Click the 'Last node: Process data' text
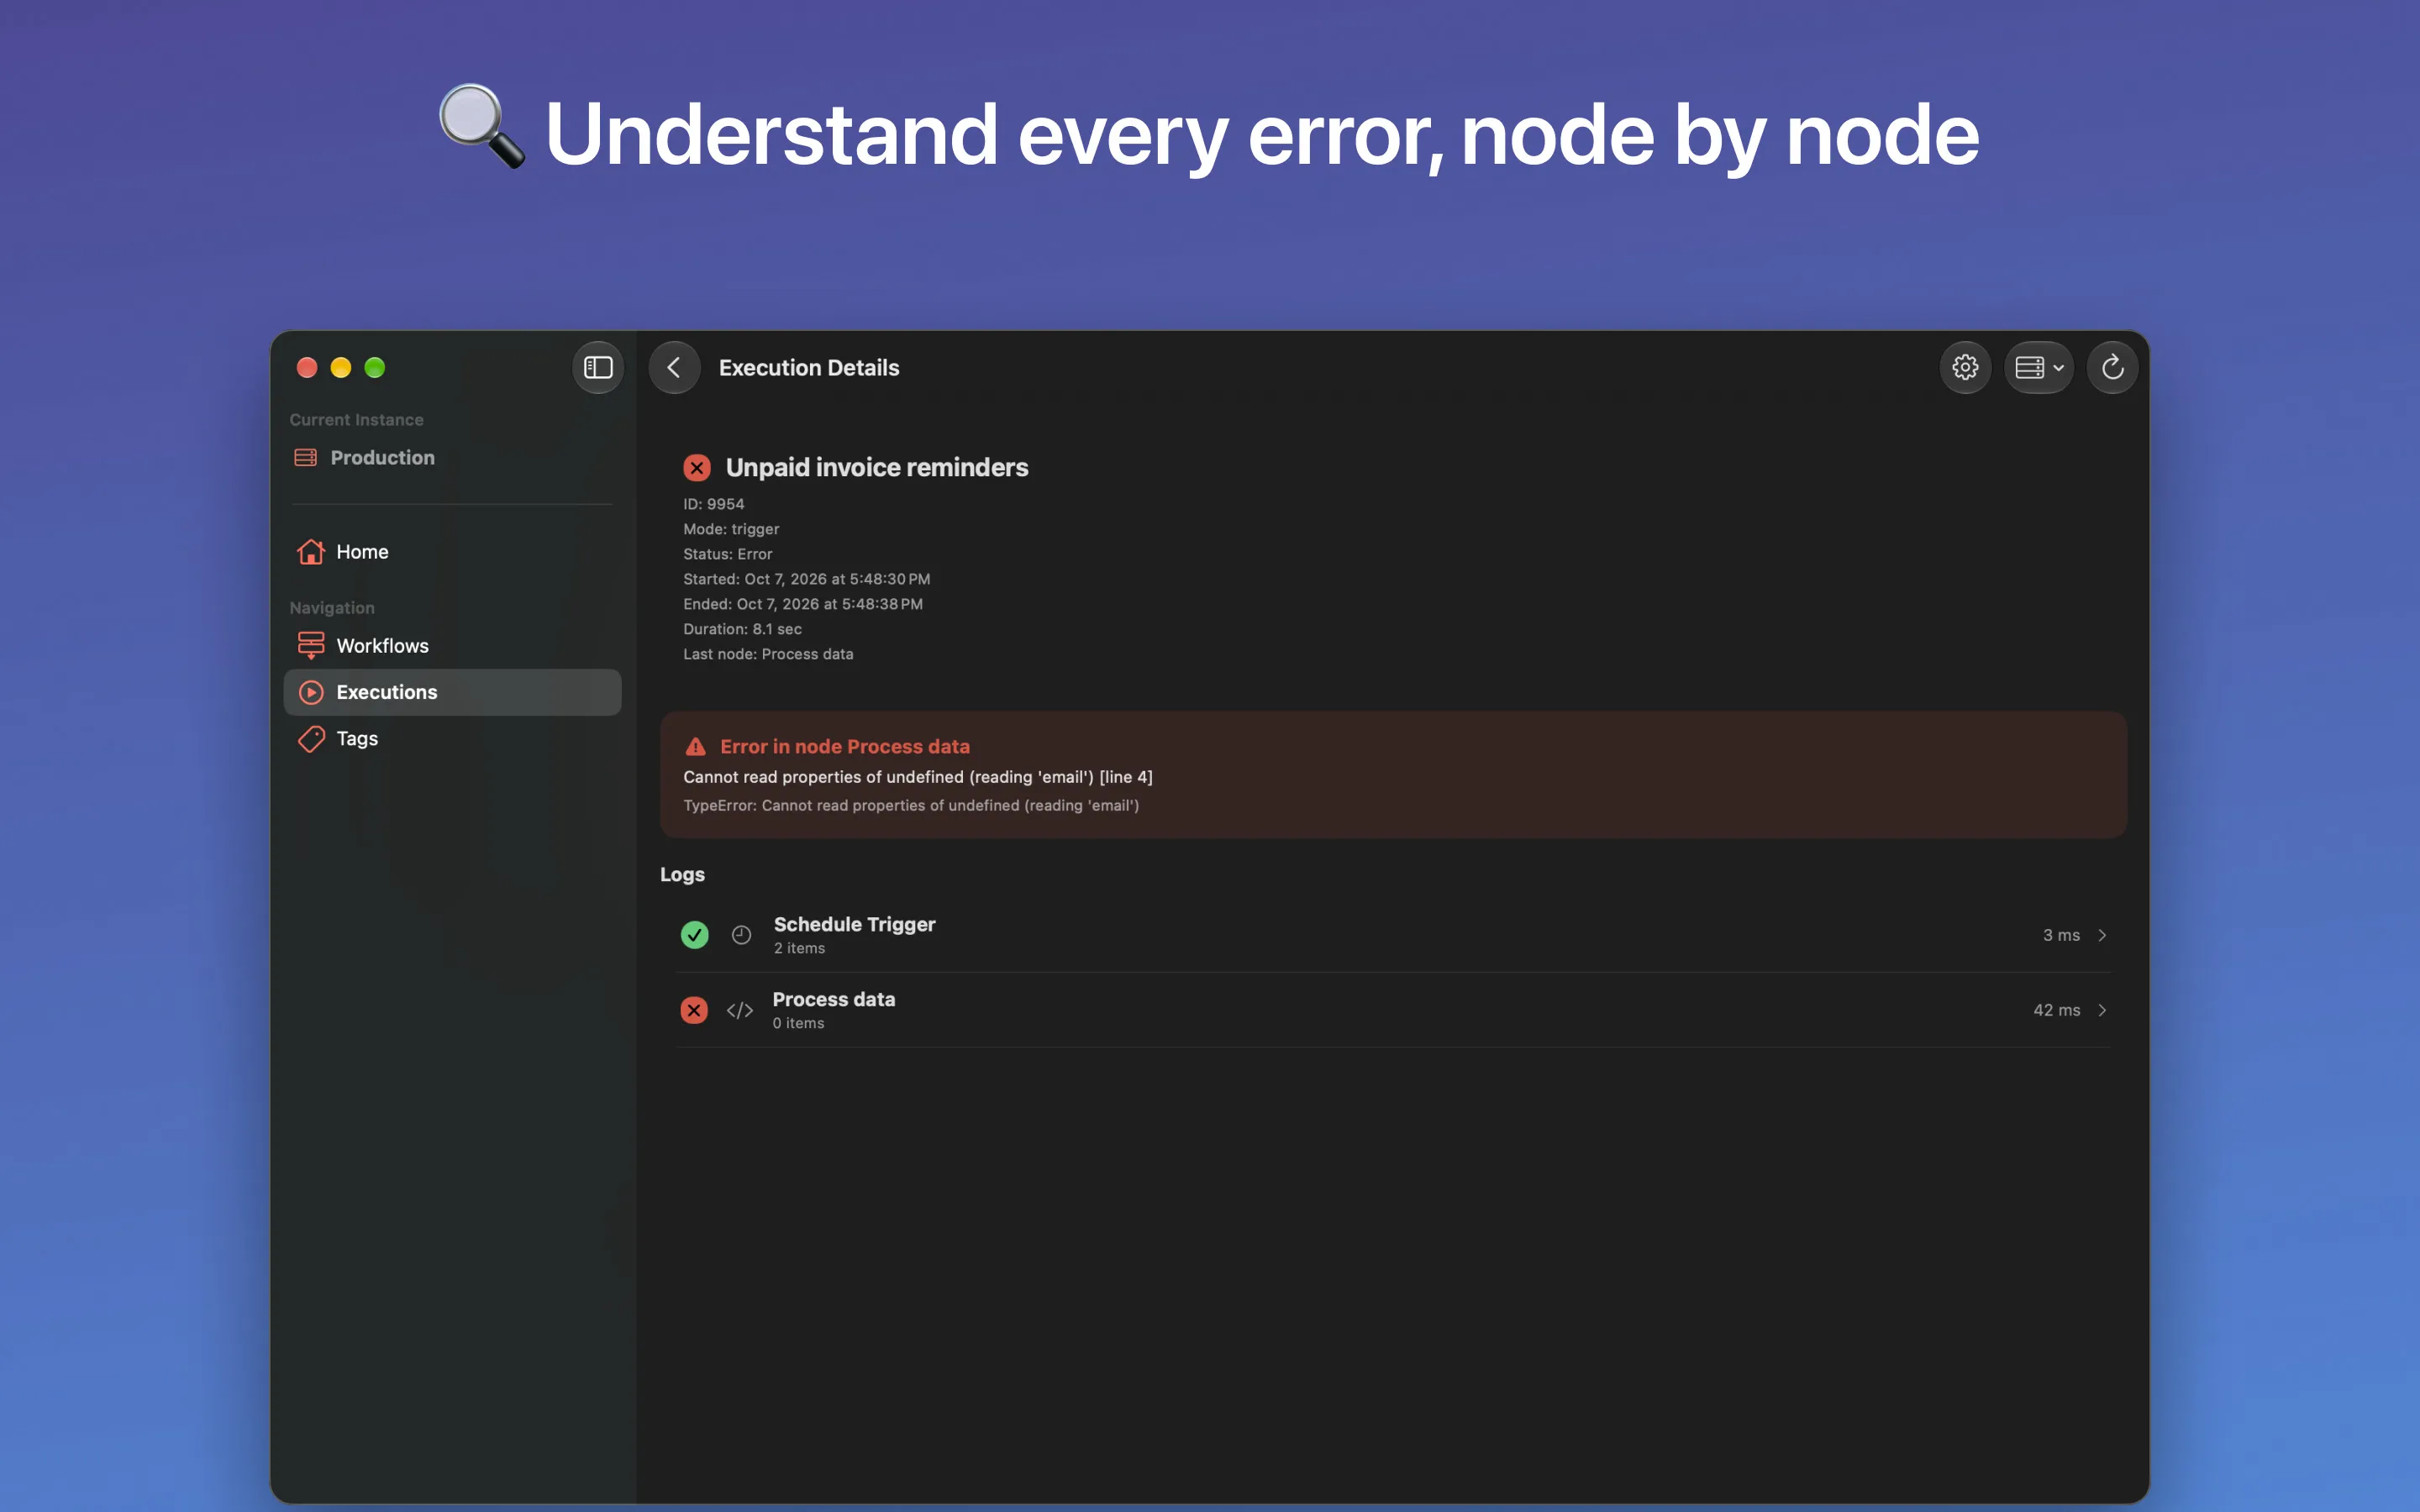2420x1512 pixels. [769, 654]
